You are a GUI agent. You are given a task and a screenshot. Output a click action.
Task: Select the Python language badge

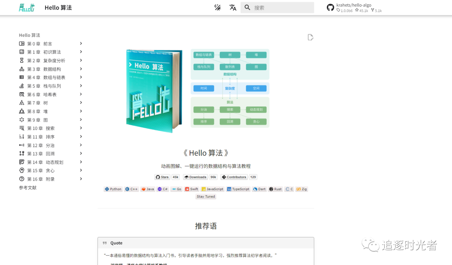(113, 189)
